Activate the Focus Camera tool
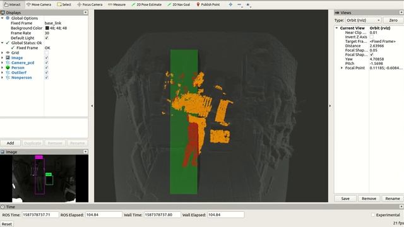This screenshot has height=227, width=404. pos(90,4)
